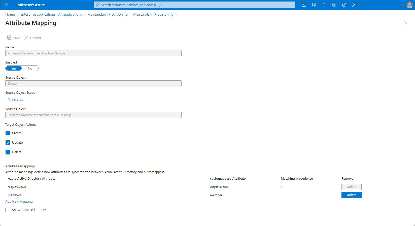
Task: Click the Help question mark icon
Action: coord(344,5)
